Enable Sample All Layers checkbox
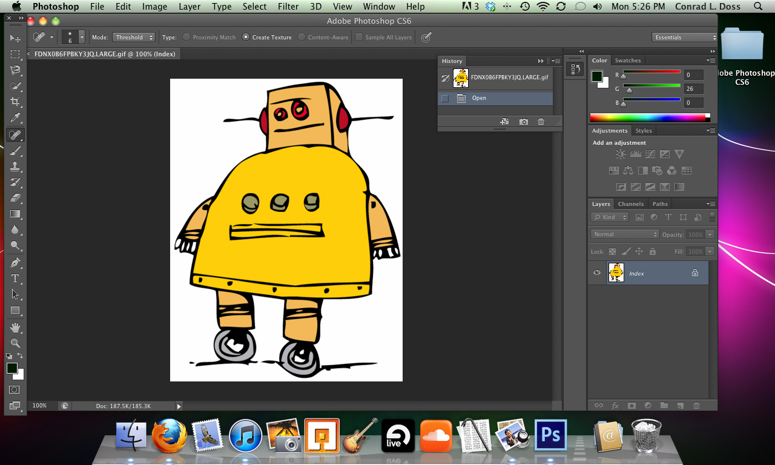This screenshot has height=465, width=775. click(x=359, y=38)
